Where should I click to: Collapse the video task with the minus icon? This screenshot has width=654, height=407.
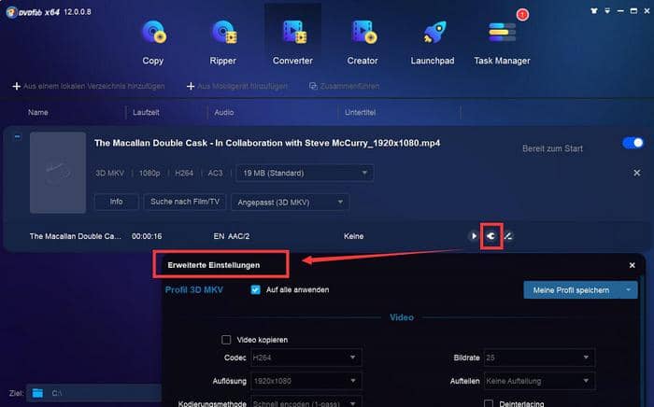[x=17, y=136]
